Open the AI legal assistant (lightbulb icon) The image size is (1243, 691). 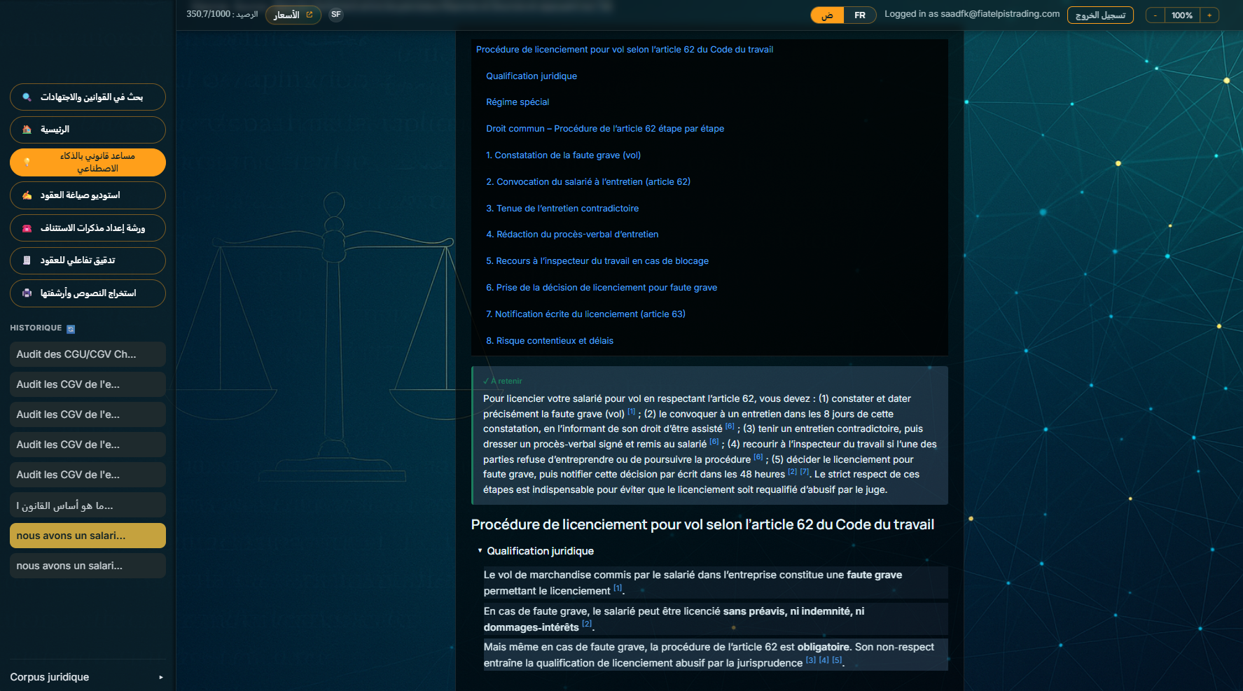click(87, 162)
